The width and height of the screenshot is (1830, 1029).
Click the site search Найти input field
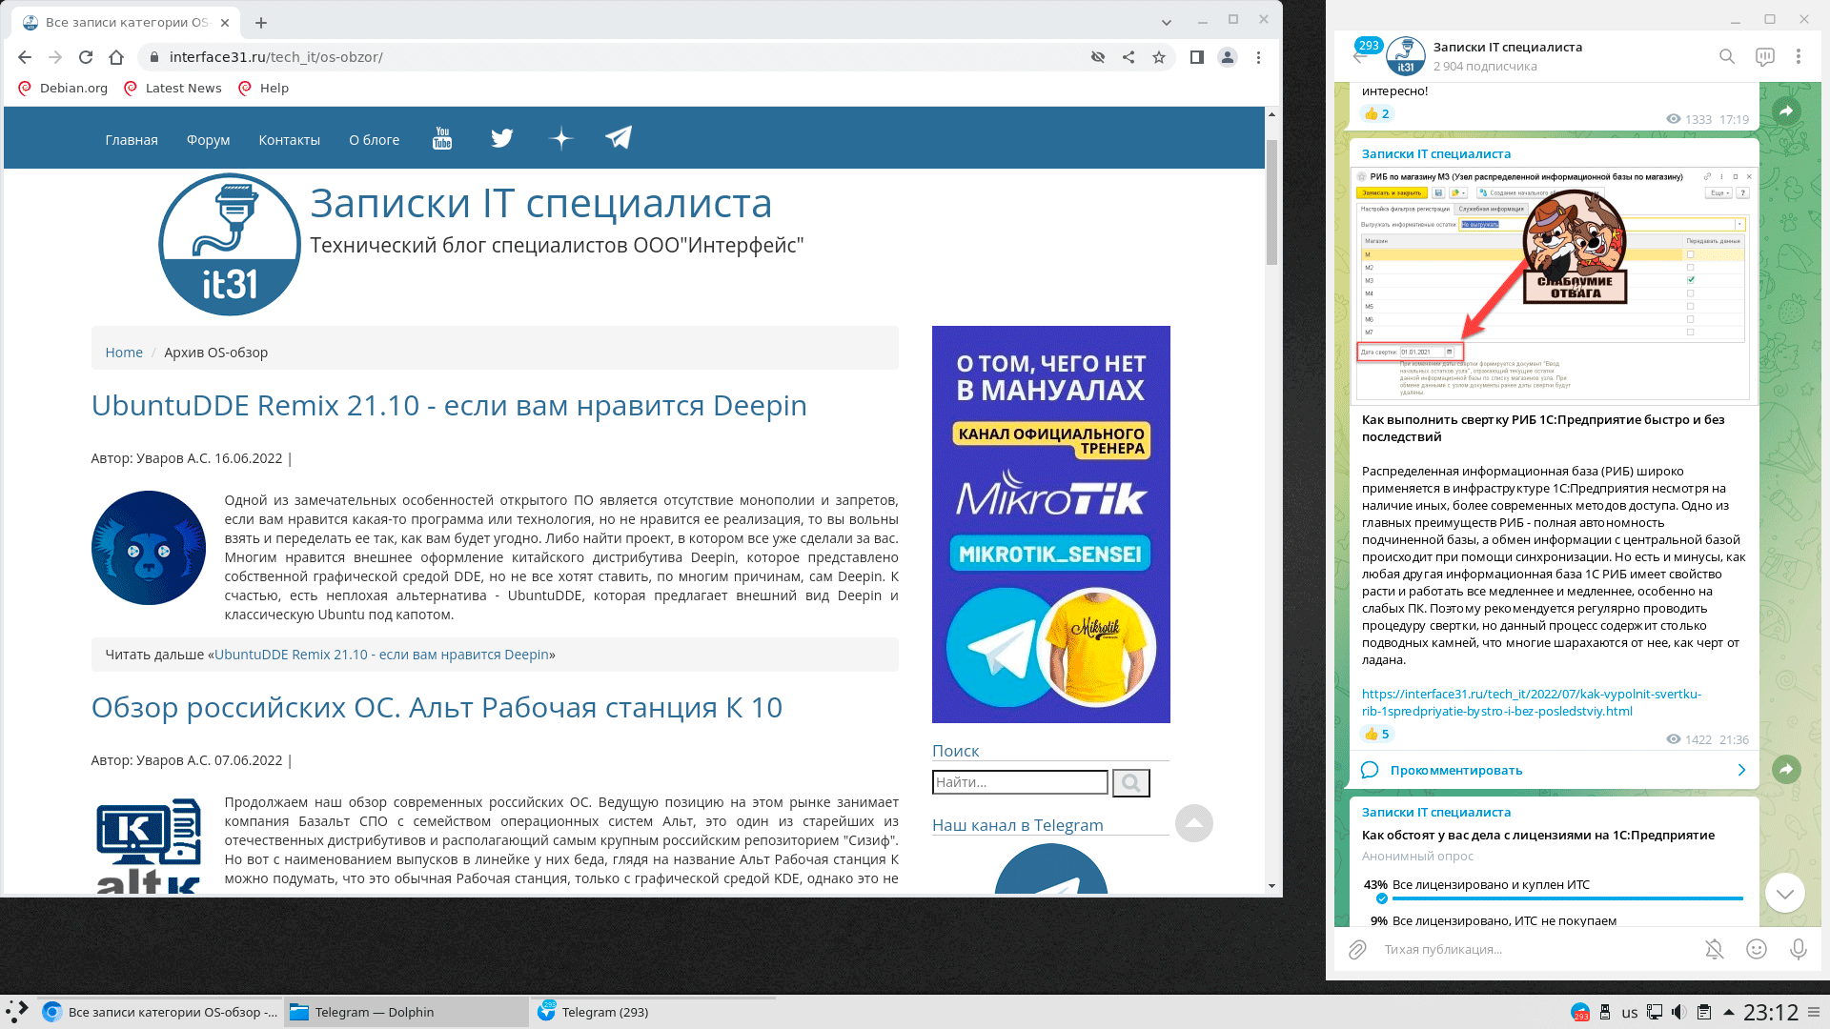(1019, 782)
